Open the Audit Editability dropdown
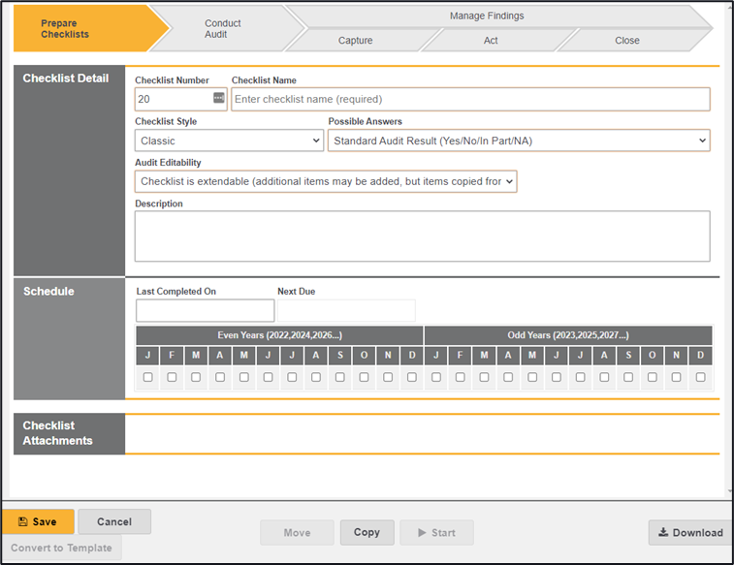This screenshot has width=734, height=565. [326, 181]
